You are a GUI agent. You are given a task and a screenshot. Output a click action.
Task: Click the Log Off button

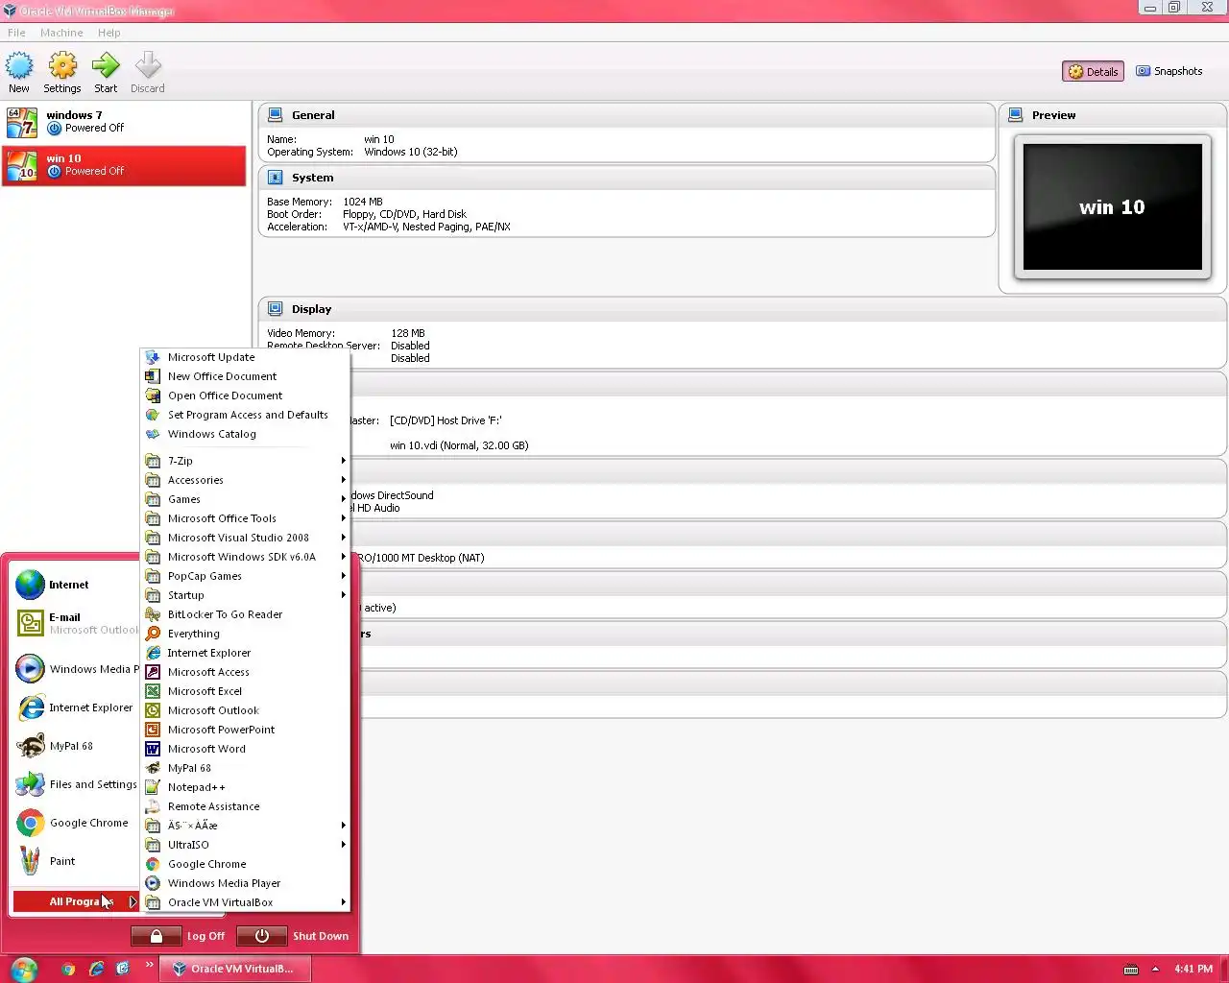[x=179, y=936]
